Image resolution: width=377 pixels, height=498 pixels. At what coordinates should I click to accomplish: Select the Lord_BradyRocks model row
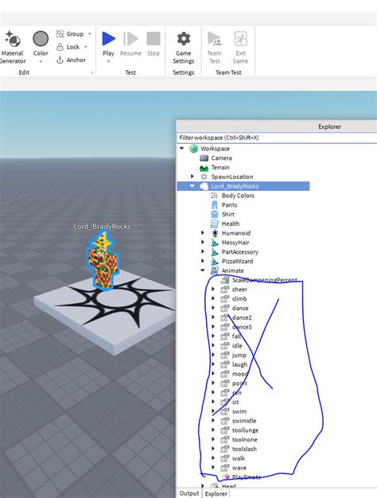click(x=243, y=186)
